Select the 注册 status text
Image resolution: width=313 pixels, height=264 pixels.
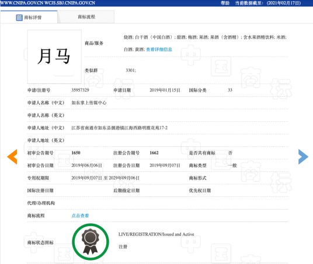coord(123,247)
